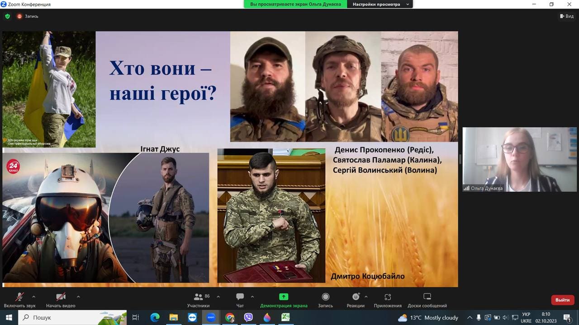Expand video options arrow beside Начать видео

click(78, 297)
